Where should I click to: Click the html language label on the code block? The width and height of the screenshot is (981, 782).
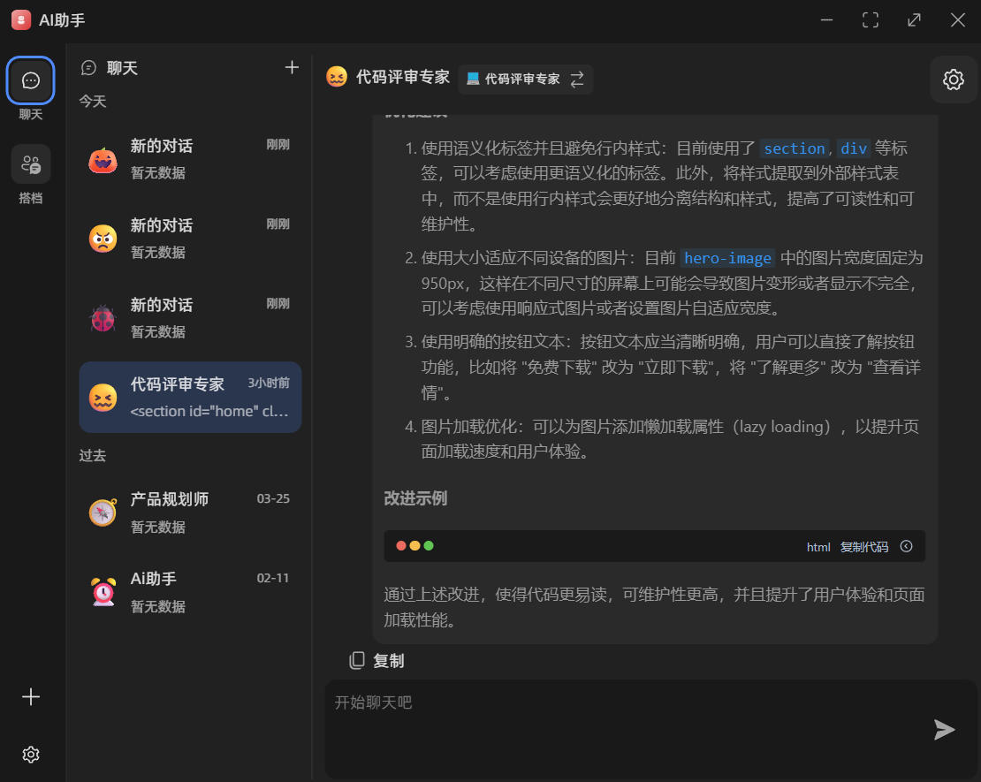click(817, 546)
